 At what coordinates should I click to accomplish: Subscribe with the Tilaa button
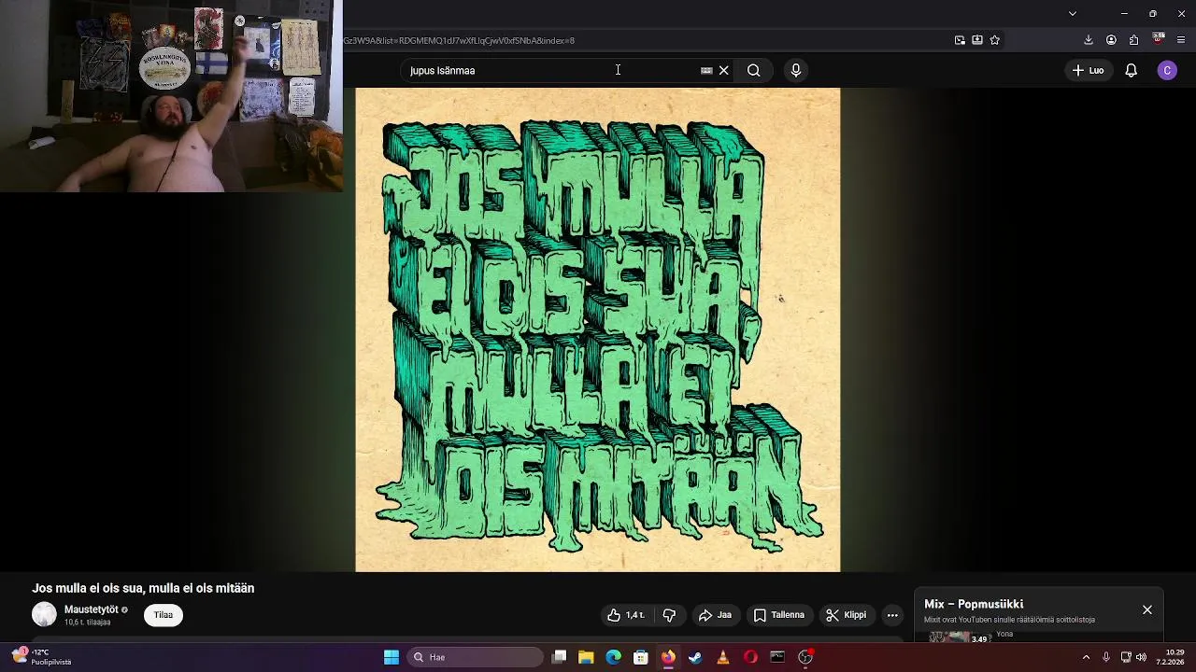164,615
